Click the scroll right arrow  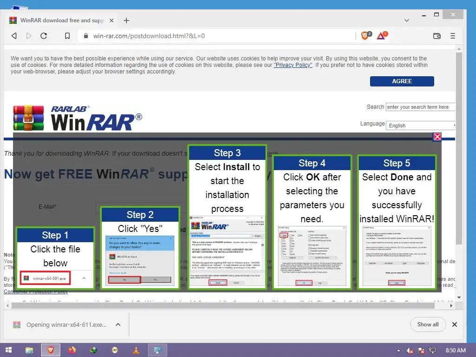pyautogui.click(x=451, y=306)
